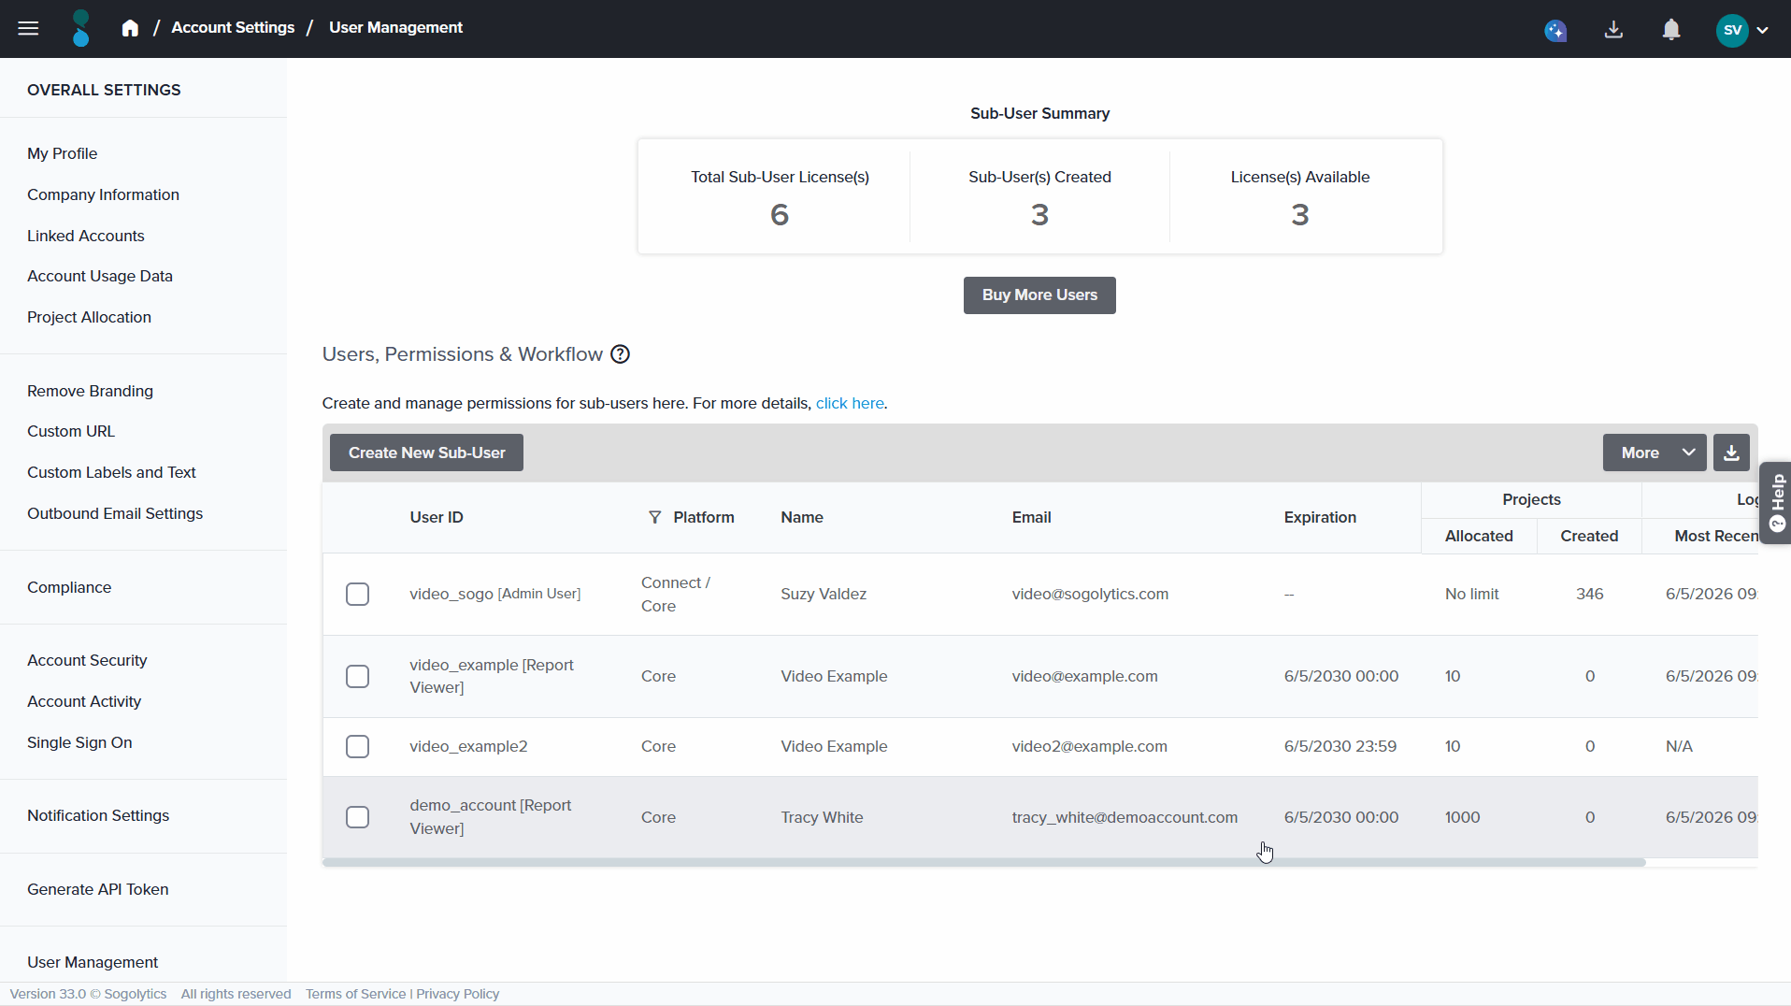Open the notifications bell
The width and height of the screenshot is (1791, 1006).
click(x=1671, y=30)
